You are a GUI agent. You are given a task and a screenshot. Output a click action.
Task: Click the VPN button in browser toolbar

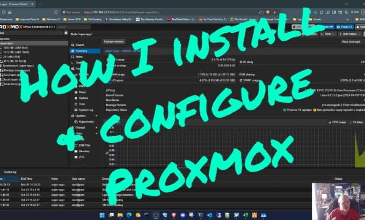coord(355,12)
